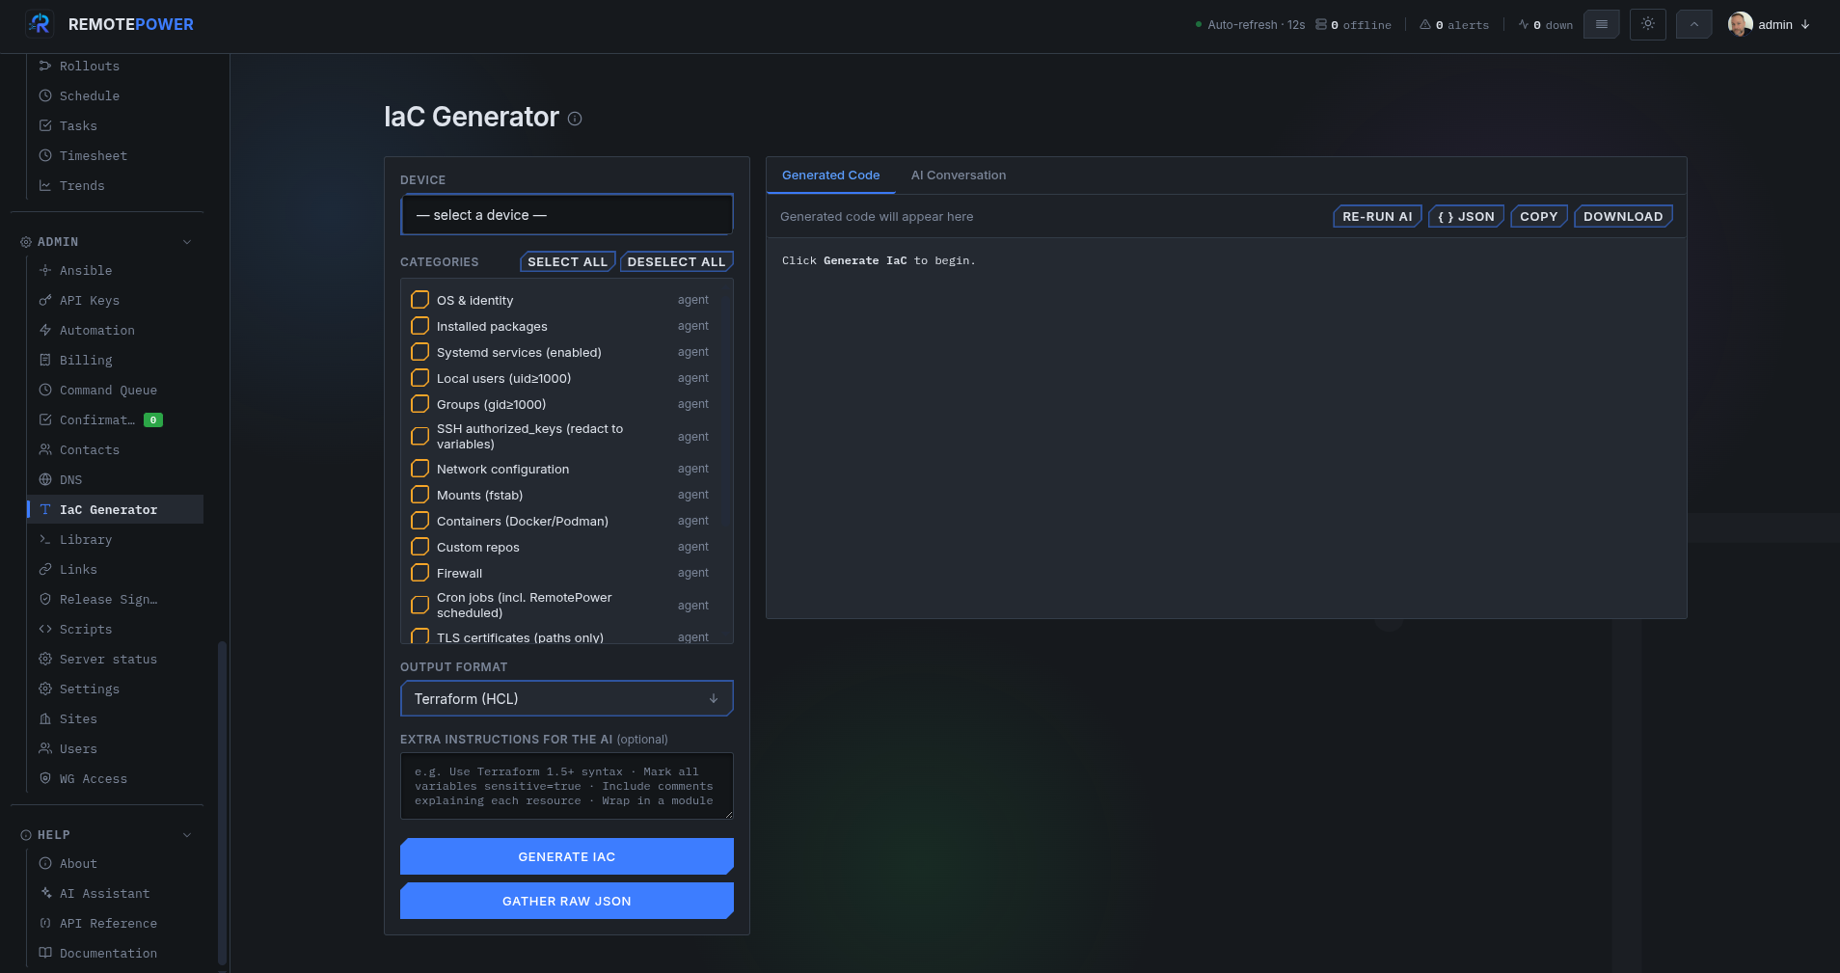Click the info icon beside IaC Generator

[x=575, y=119]
